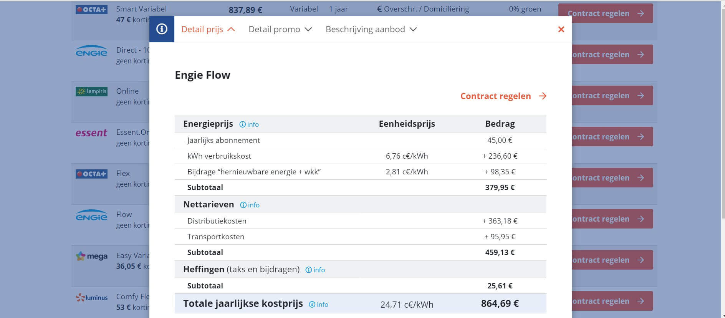The height and width of the screenshot is (318, 725).
Task: Close the price detail modal
Action: pyautogui.click(x=561, y=29)
